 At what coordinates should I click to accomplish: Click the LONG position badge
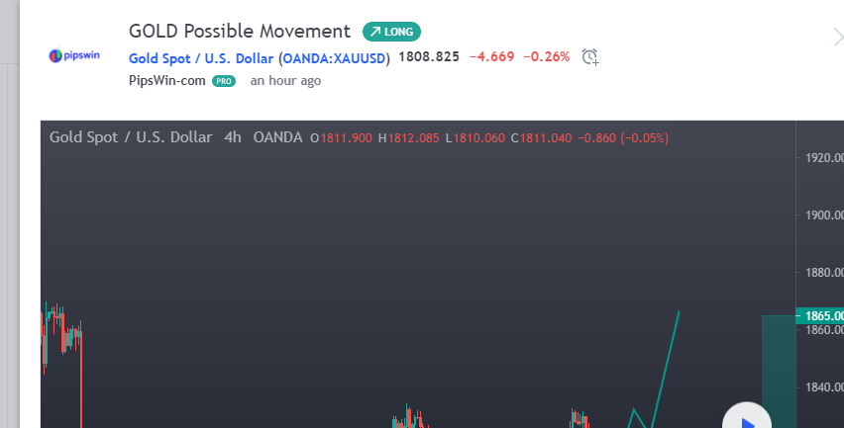point(391,33)
